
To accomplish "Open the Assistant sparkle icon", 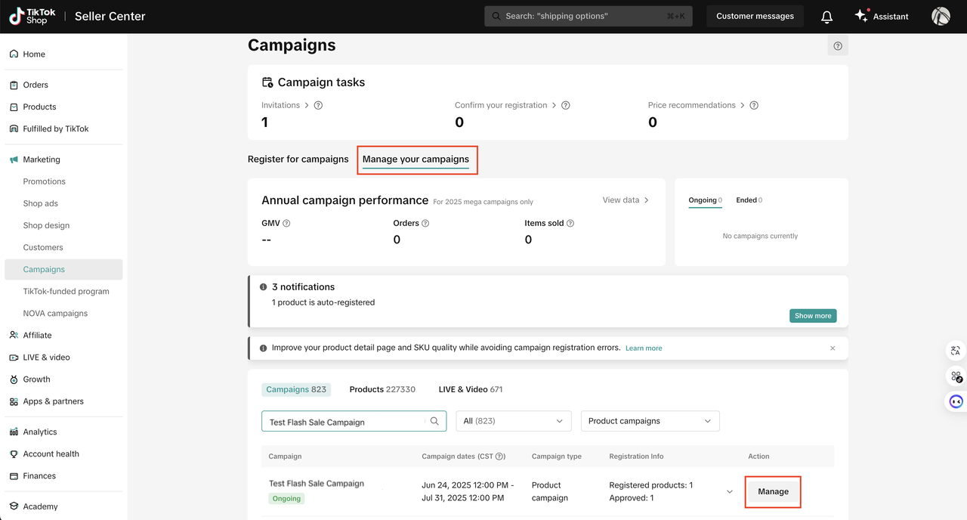I will click(861, 16).
